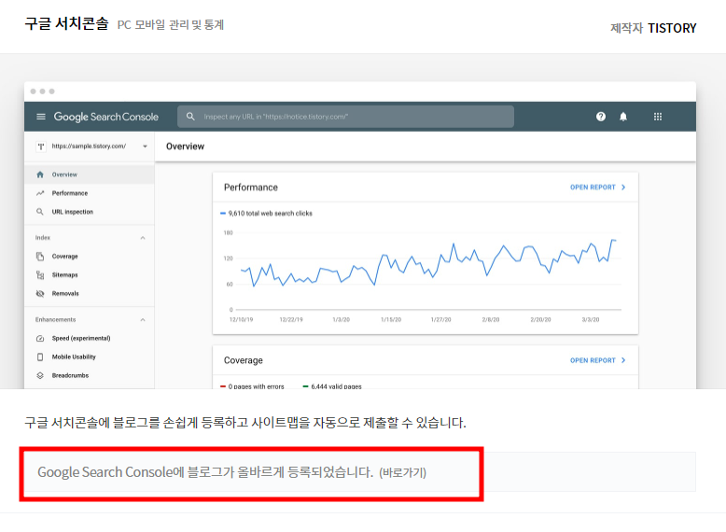This screenshot has width=726, height=532.
Task: Select Removals in the sidebar
Action: pos(90,294)
